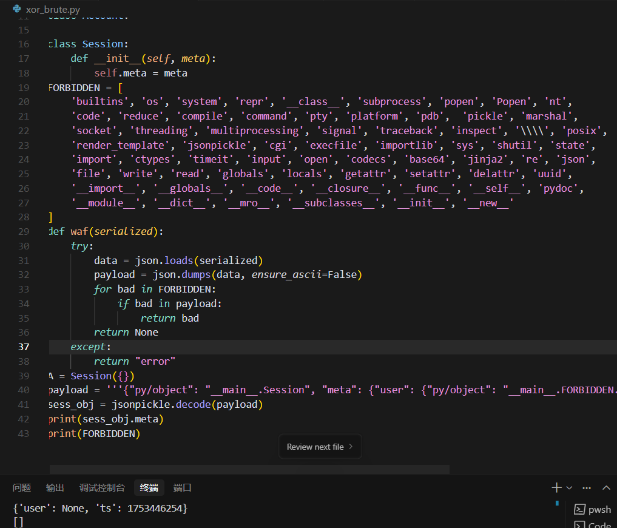The width and height of the screenshot is (617, 528).
Task: Click the '__subclasses__' string
Action: click(x=333, y=203)
